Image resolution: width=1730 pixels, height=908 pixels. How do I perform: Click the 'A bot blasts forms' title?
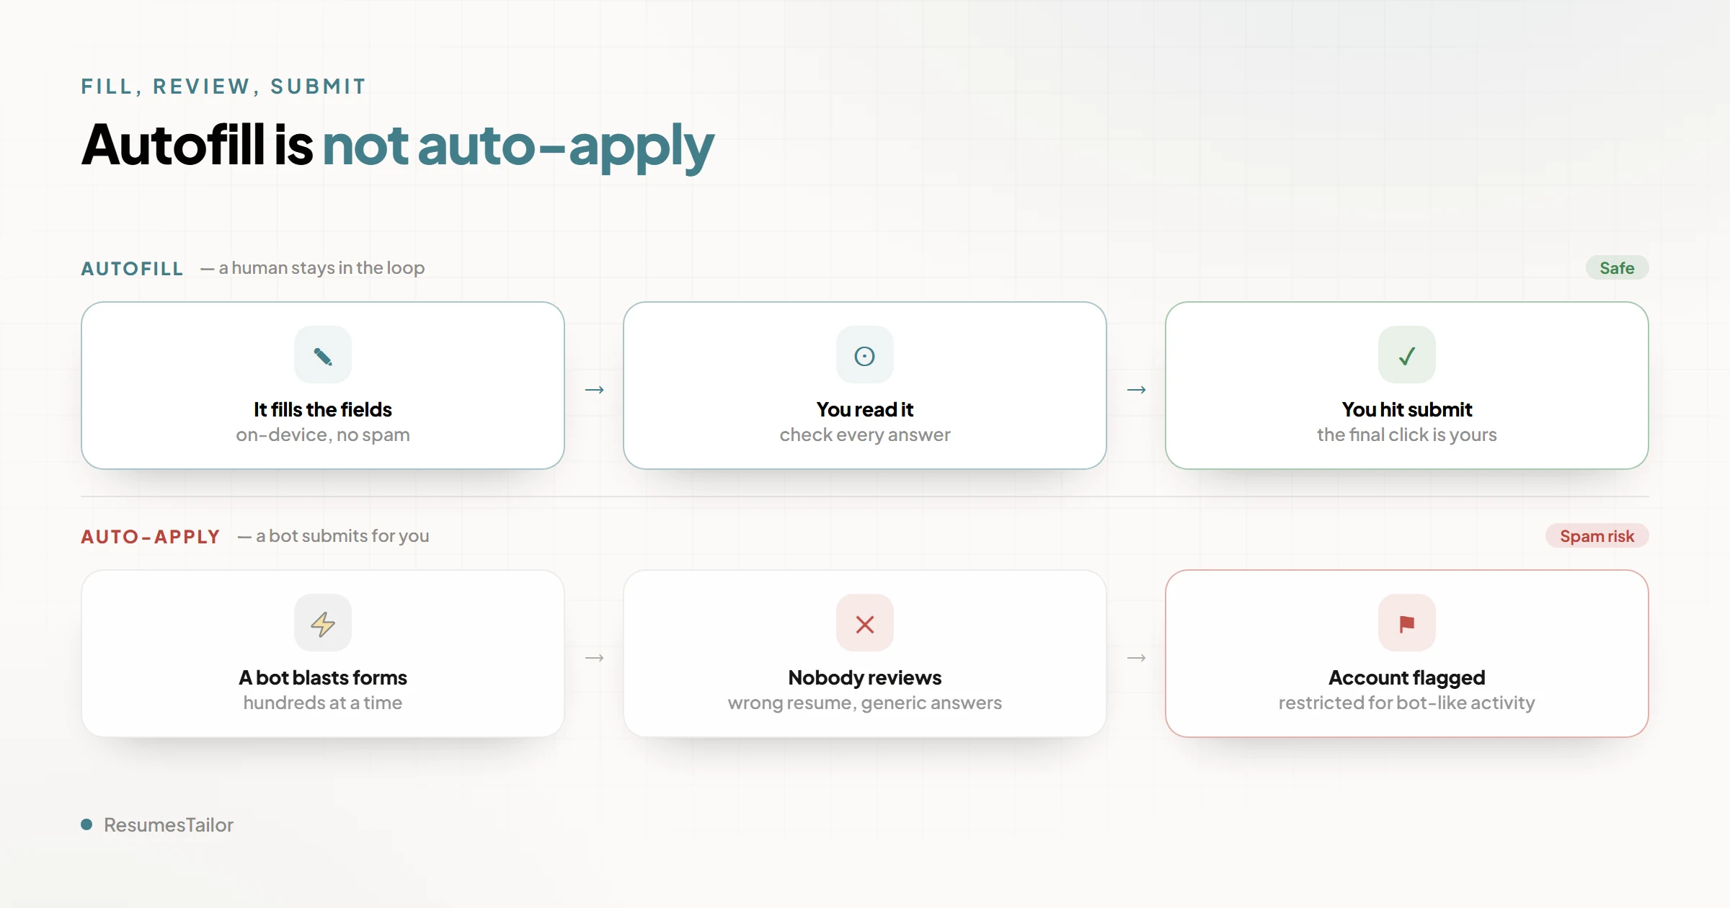pos(323,677)
